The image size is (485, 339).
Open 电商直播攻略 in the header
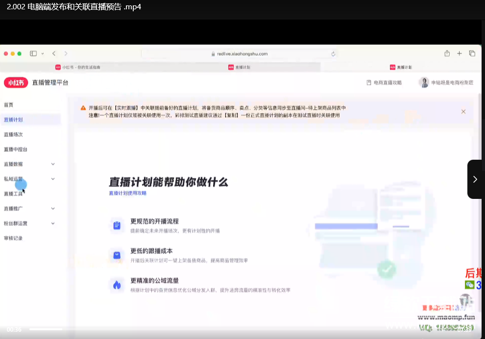384,83
